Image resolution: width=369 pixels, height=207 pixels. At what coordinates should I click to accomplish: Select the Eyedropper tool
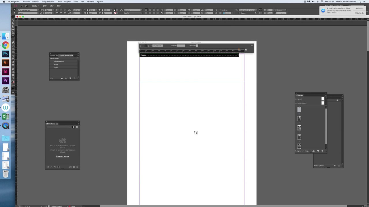(x=13, y=72)
